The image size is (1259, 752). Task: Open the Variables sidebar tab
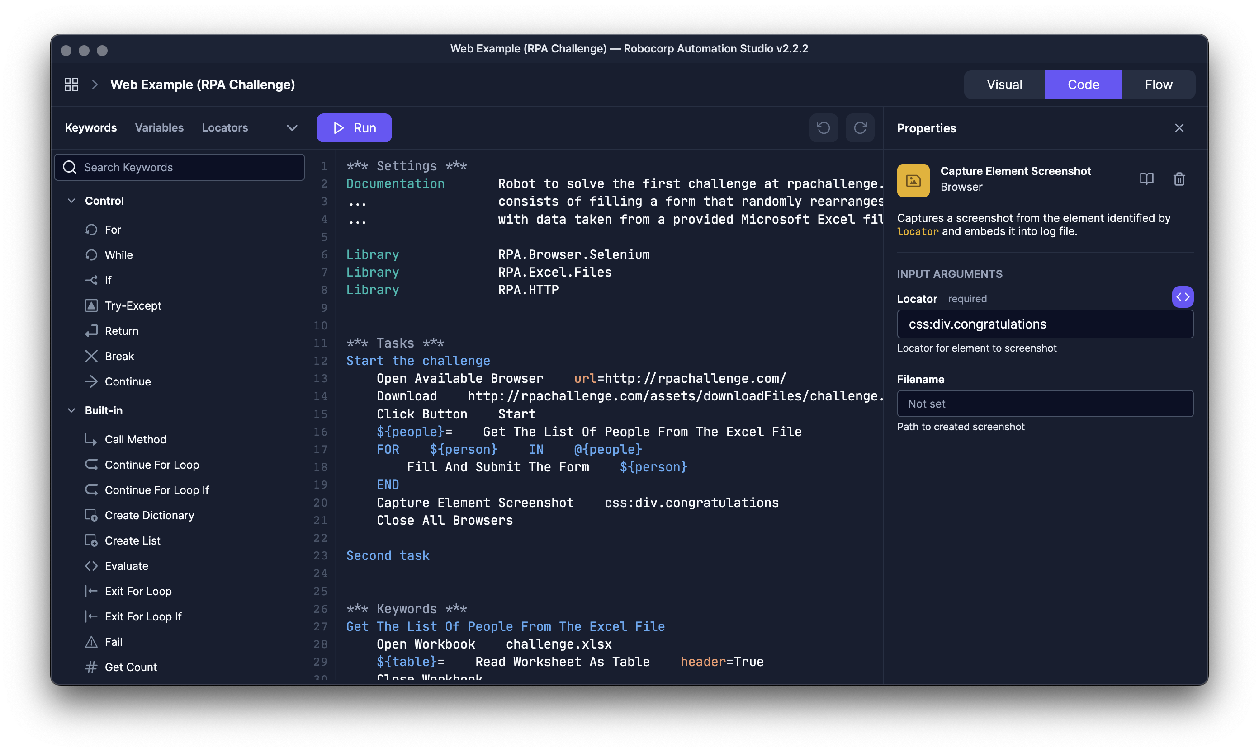159,128
